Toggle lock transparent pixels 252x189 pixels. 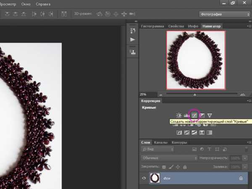click(x=164, y=167)
